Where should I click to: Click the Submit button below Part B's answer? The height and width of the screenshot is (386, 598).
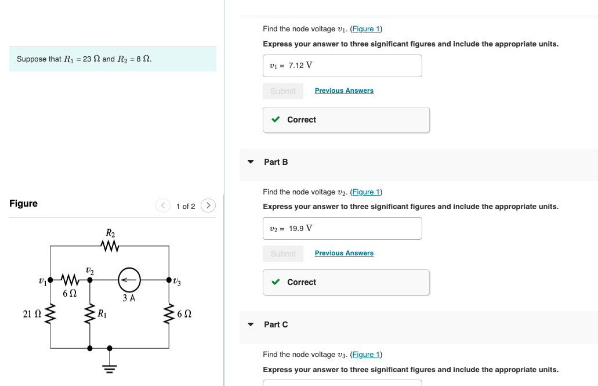pos(283,253)
